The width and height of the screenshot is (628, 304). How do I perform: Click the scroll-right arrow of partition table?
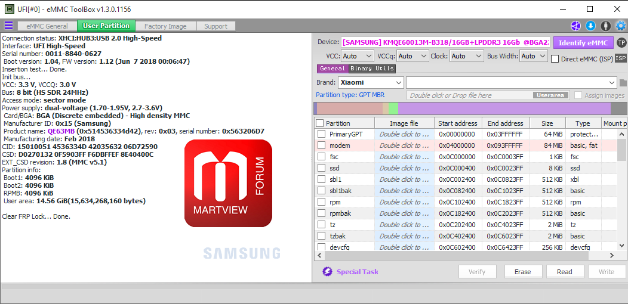point(611,255)
